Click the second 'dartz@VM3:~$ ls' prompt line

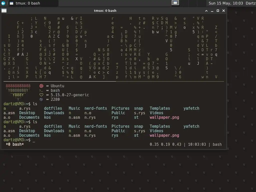[20, 122]
